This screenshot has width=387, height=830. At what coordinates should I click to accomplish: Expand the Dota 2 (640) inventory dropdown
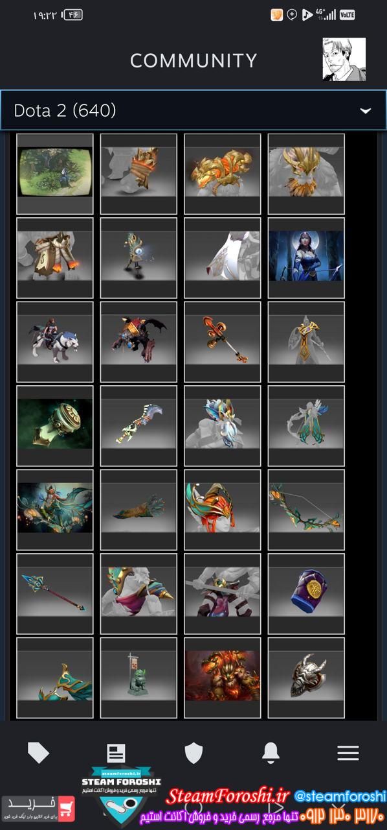[193, 110]
